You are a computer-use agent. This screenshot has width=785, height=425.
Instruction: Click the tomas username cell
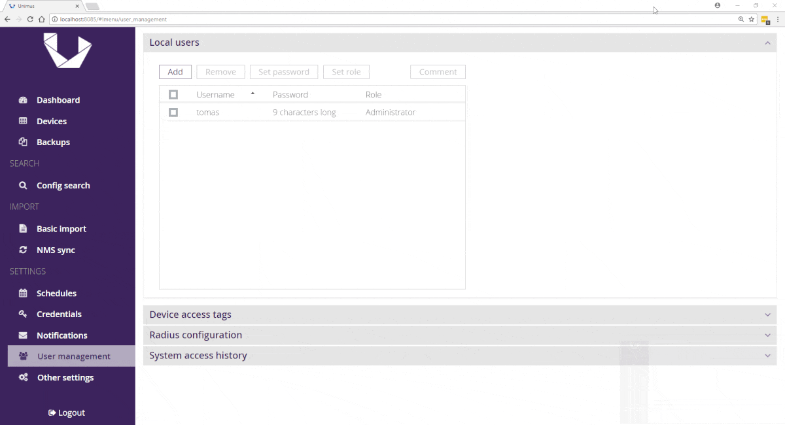pos(207,112)
